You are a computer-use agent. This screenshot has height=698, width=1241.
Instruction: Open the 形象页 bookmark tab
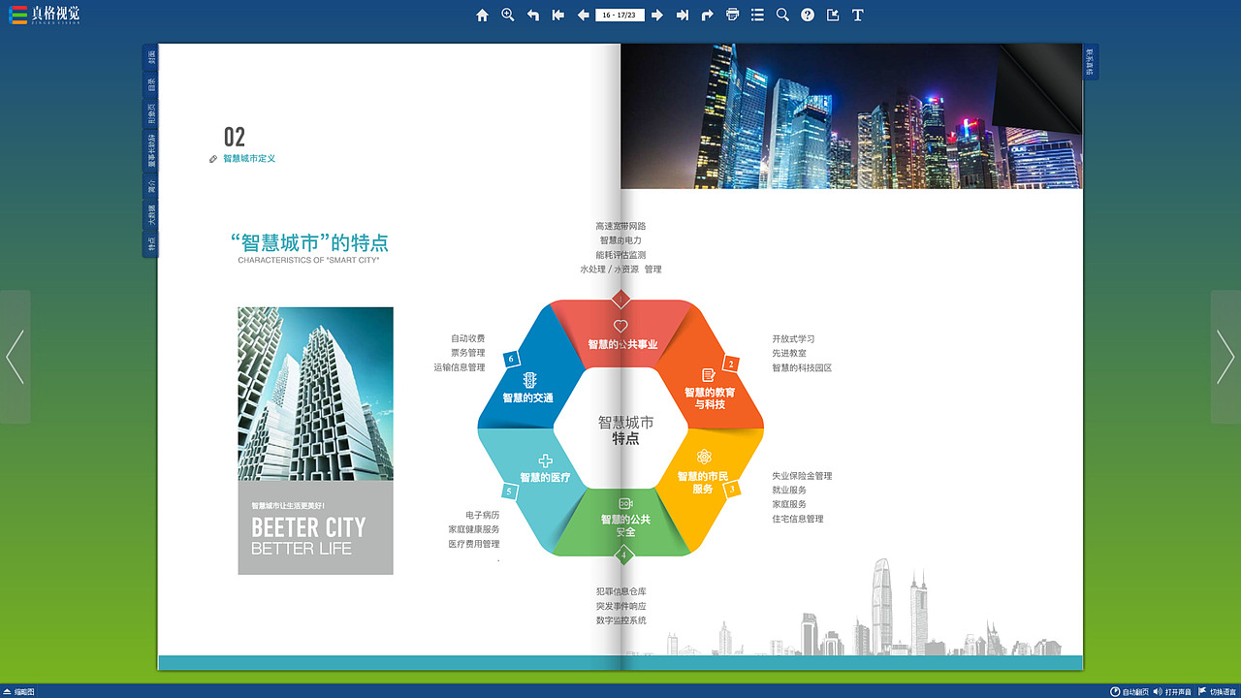pos(150,113)
